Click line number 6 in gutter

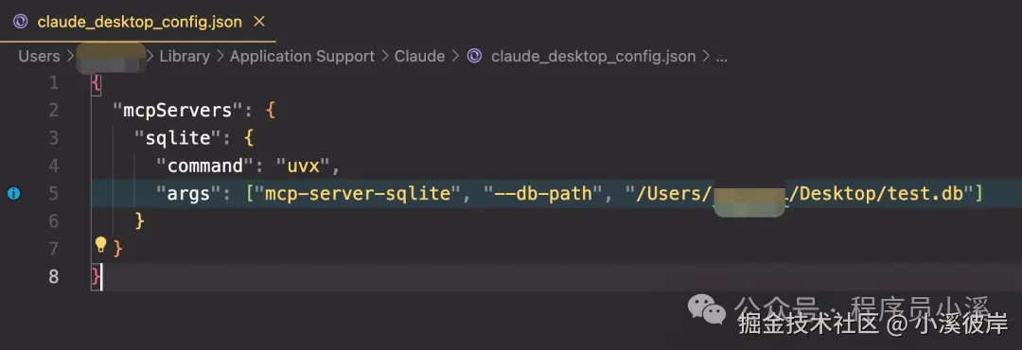(53, 221)
